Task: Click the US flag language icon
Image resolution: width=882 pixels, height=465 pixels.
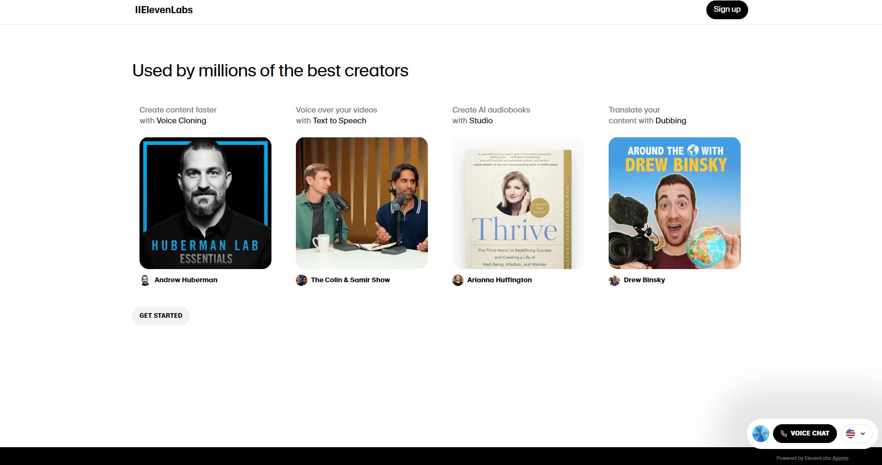Action: (x=851, y=434)
